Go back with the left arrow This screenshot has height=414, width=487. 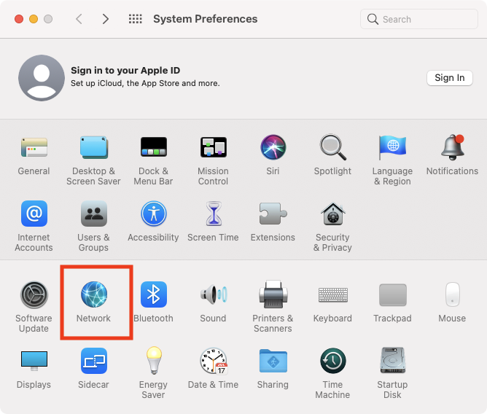pyautogui.click(x=79, y=19)
